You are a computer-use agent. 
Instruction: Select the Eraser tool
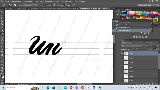tap(2, 43)
